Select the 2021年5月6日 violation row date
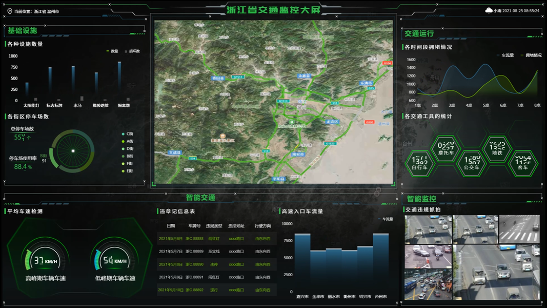The height and width of the screenshot is (308, 547). tap(171, 239)
